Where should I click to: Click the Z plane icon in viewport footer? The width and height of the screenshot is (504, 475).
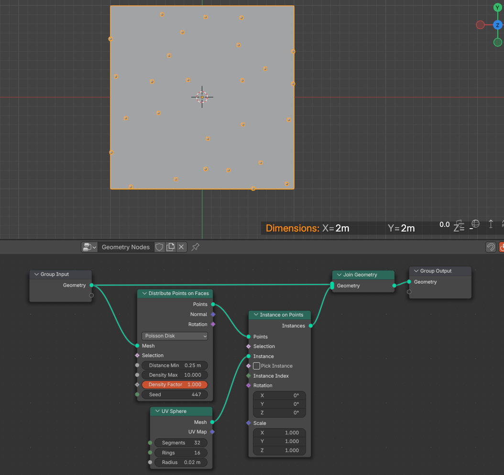point(459,226)
